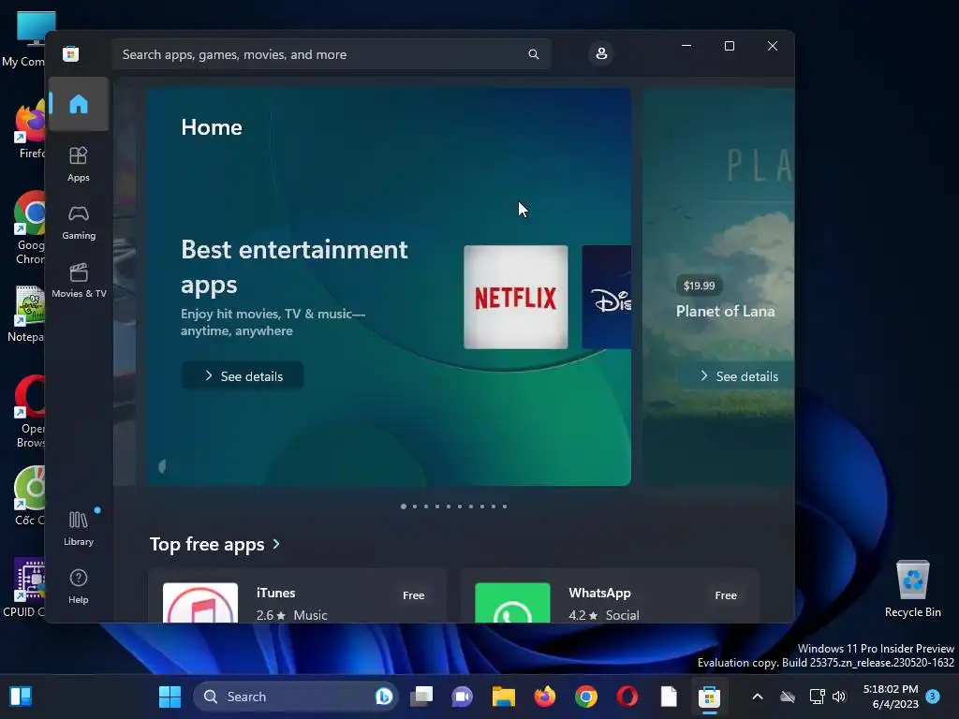Open the Planet of Lana title

click(726, 311)
